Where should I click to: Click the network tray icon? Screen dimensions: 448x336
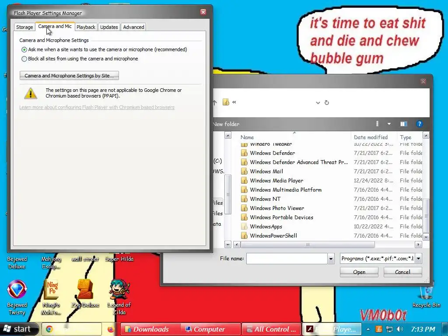389,329
